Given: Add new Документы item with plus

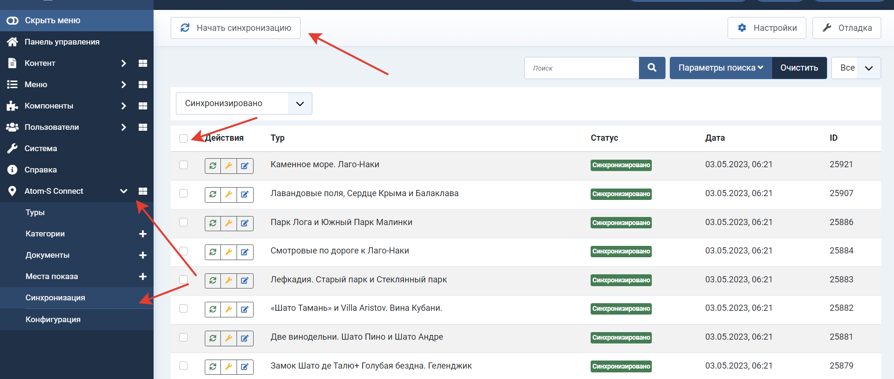Looking at the screenshot, I should tap(143, 255).
